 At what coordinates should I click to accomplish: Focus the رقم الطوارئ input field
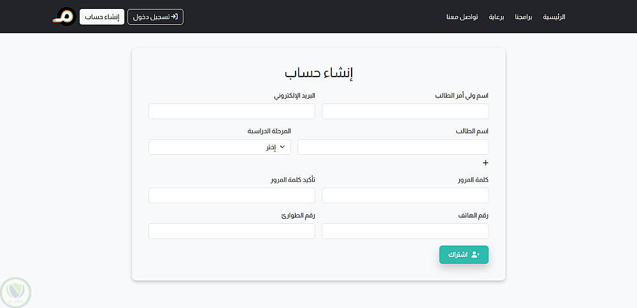[x=232, y=231]
